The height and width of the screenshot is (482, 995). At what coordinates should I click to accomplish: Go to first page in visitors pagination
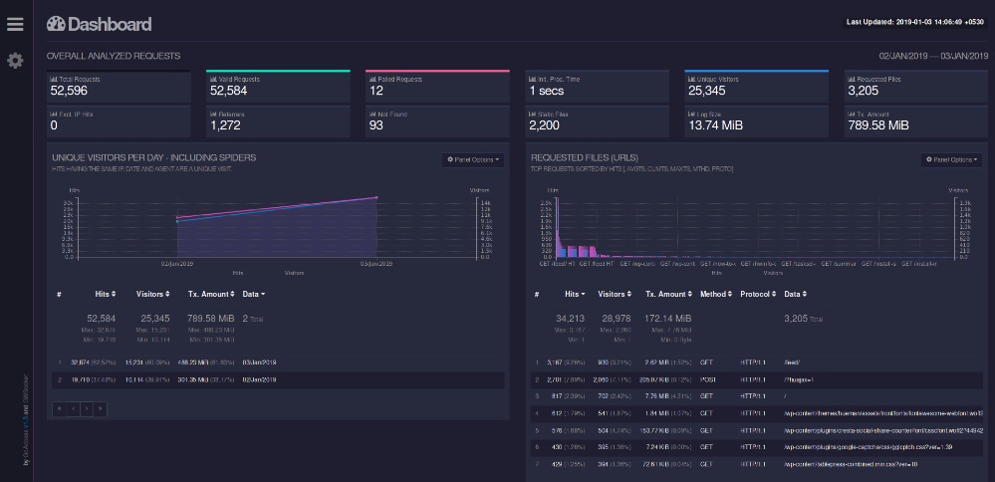pyautogui.click(x=60, y=408)
